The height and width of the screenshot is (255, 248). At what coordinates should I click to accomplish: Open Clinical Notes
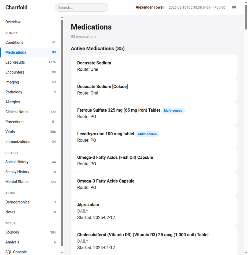(16, 112)
